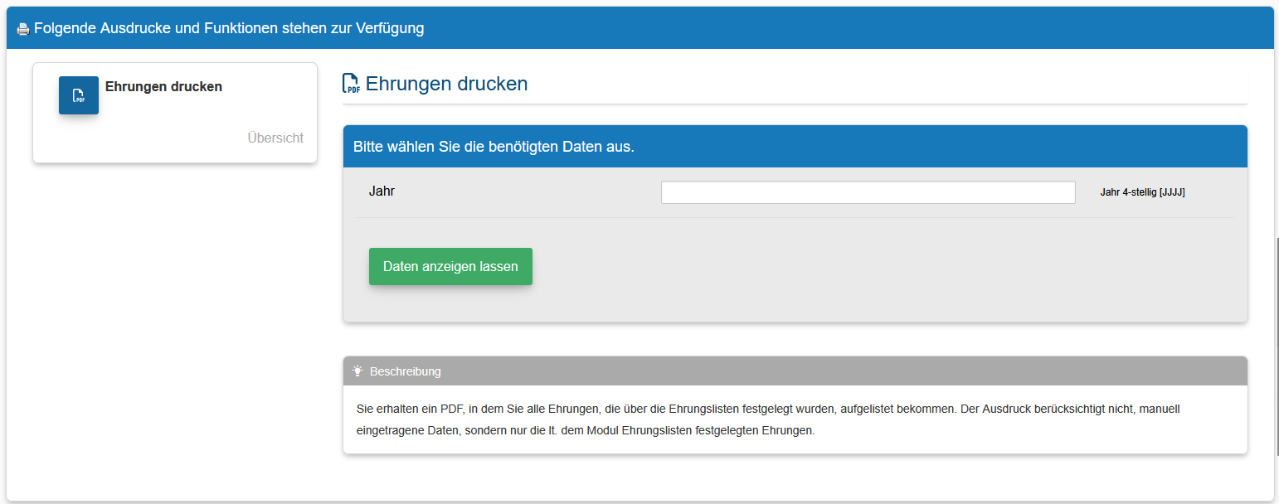Click the Beschreibung panel header

[795, 371]
